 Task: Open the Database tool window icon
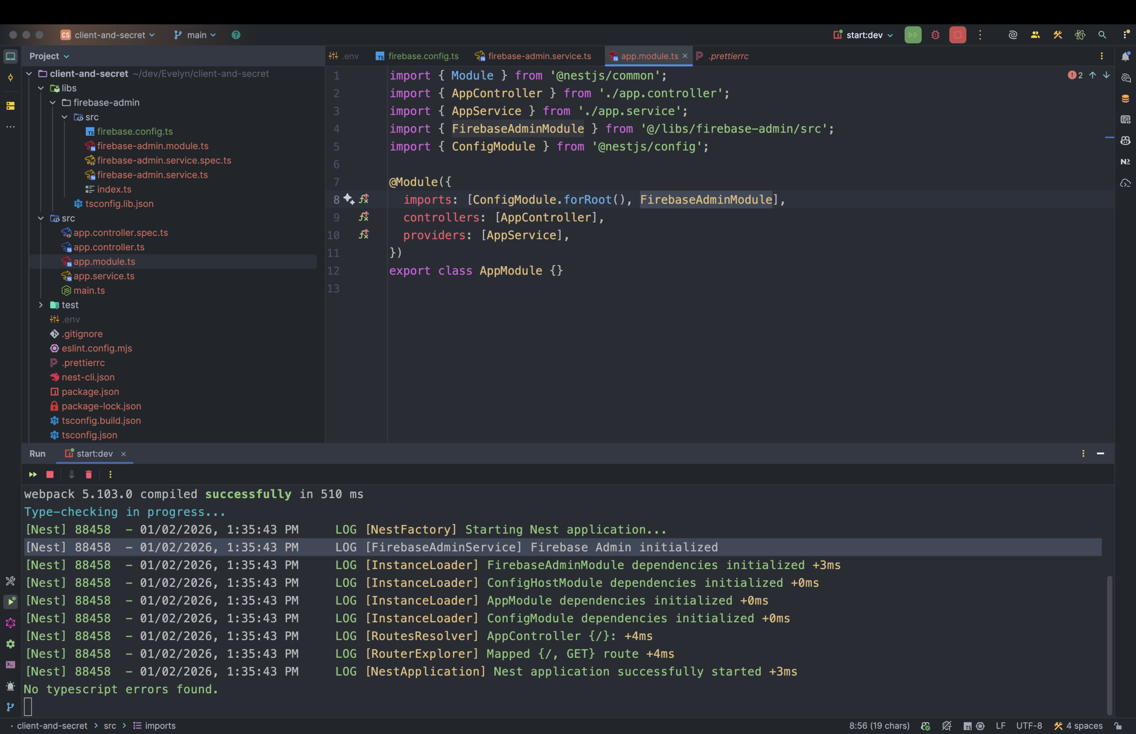[x=1125, y=98]
